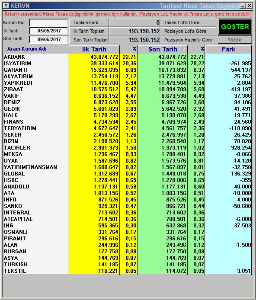Viewport: 256px width, 300px height.
Task: Click TACIRLER Fark value -928.254
Action: [x=240, y=148]
